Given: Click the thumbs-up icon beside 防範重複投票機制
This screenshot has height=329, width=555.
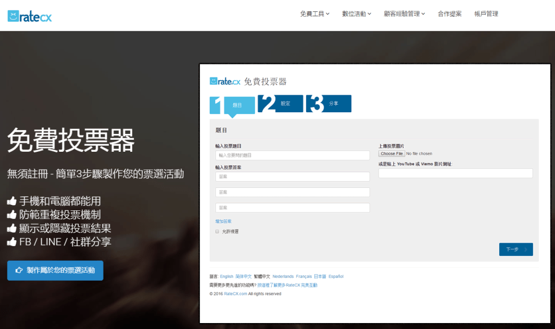Looking at the screenshot, I should pos(12,215).
